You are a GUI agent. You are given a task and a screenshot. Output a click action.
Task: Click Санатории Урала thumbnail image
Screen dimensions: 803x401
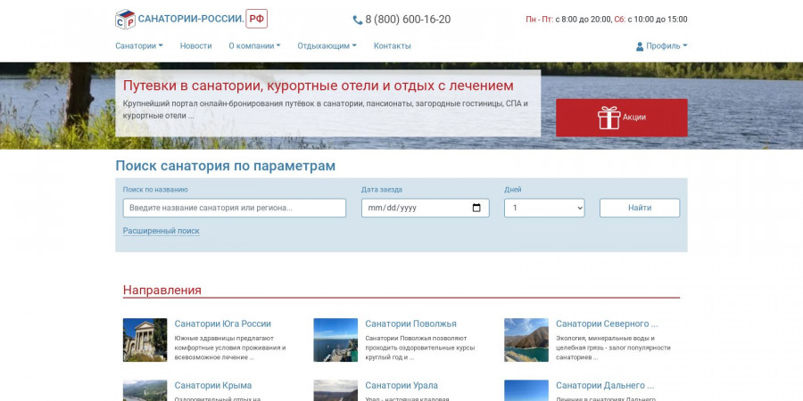[335, 390]
